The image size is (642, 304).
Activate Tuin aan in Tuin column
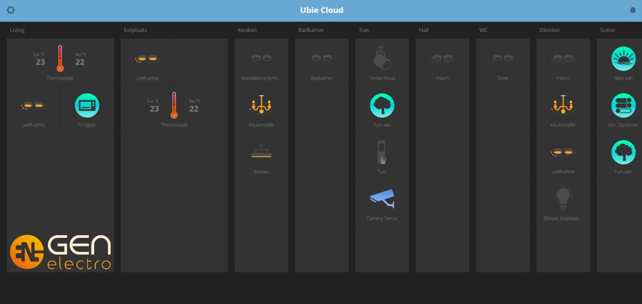[x=382, y=109]
